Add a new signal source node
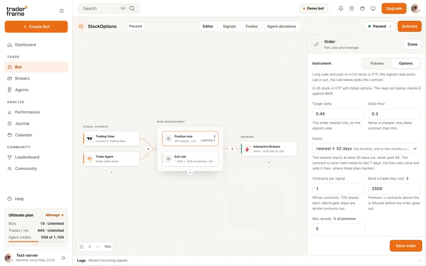This screenshot has width=426, height=266. point(111,172)
